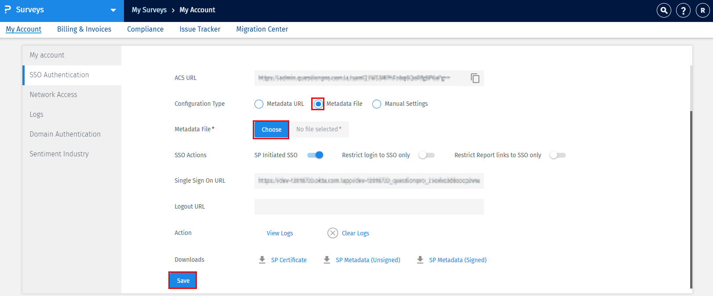
Task: Open search using magnifier icon
Action: coord(664,10)
